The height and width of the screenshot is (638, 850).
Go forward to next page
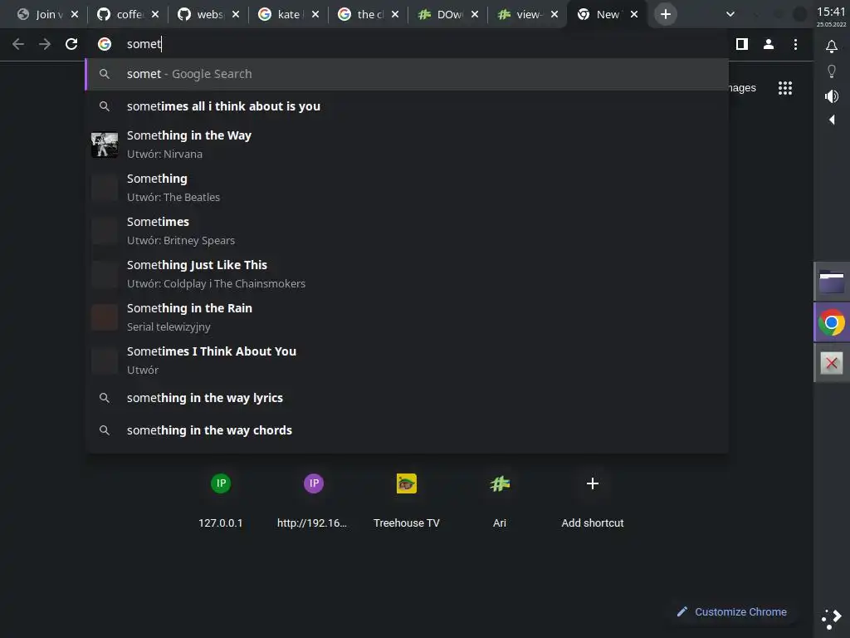coord(45,44)
